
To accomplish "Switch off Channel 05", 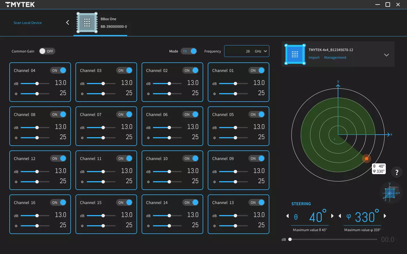I will tap(257, 114).
